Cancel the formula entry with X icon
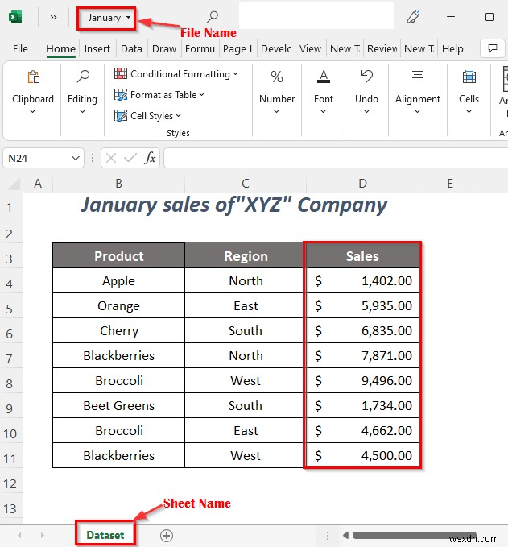 pos(111,159)
